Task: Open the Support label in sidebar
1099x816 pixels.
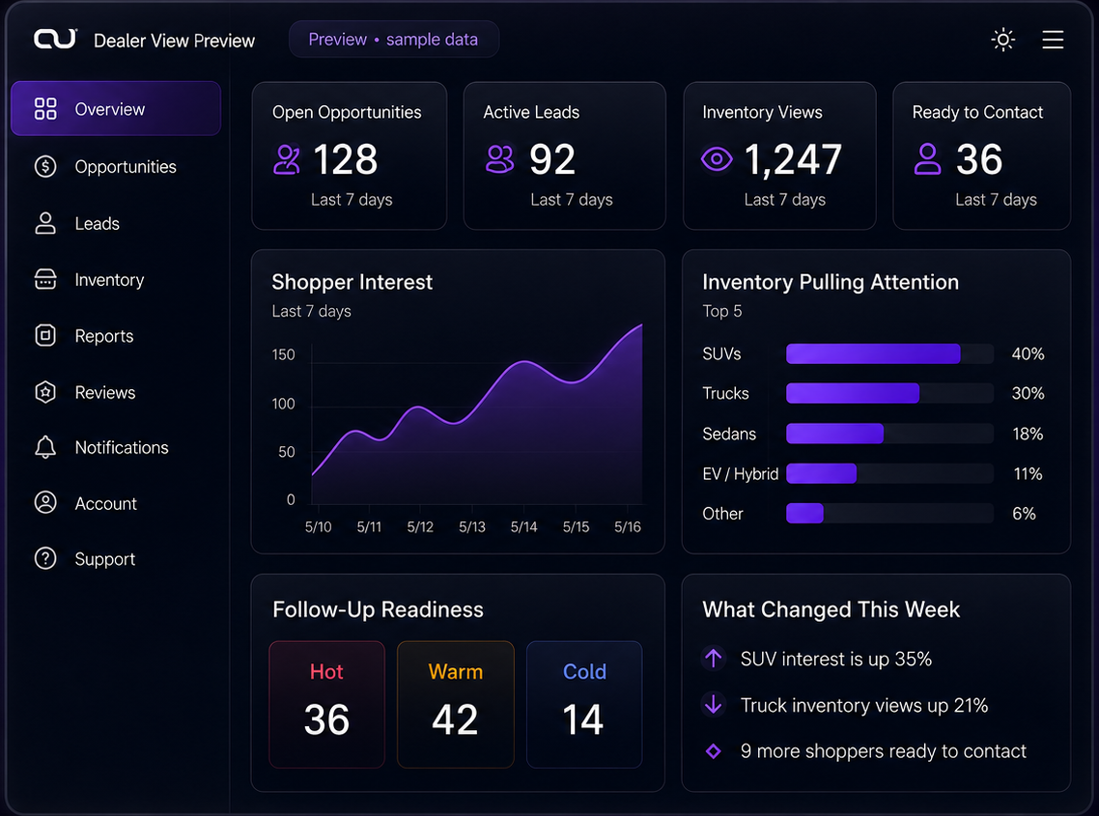Action: [x=105, y=559]
